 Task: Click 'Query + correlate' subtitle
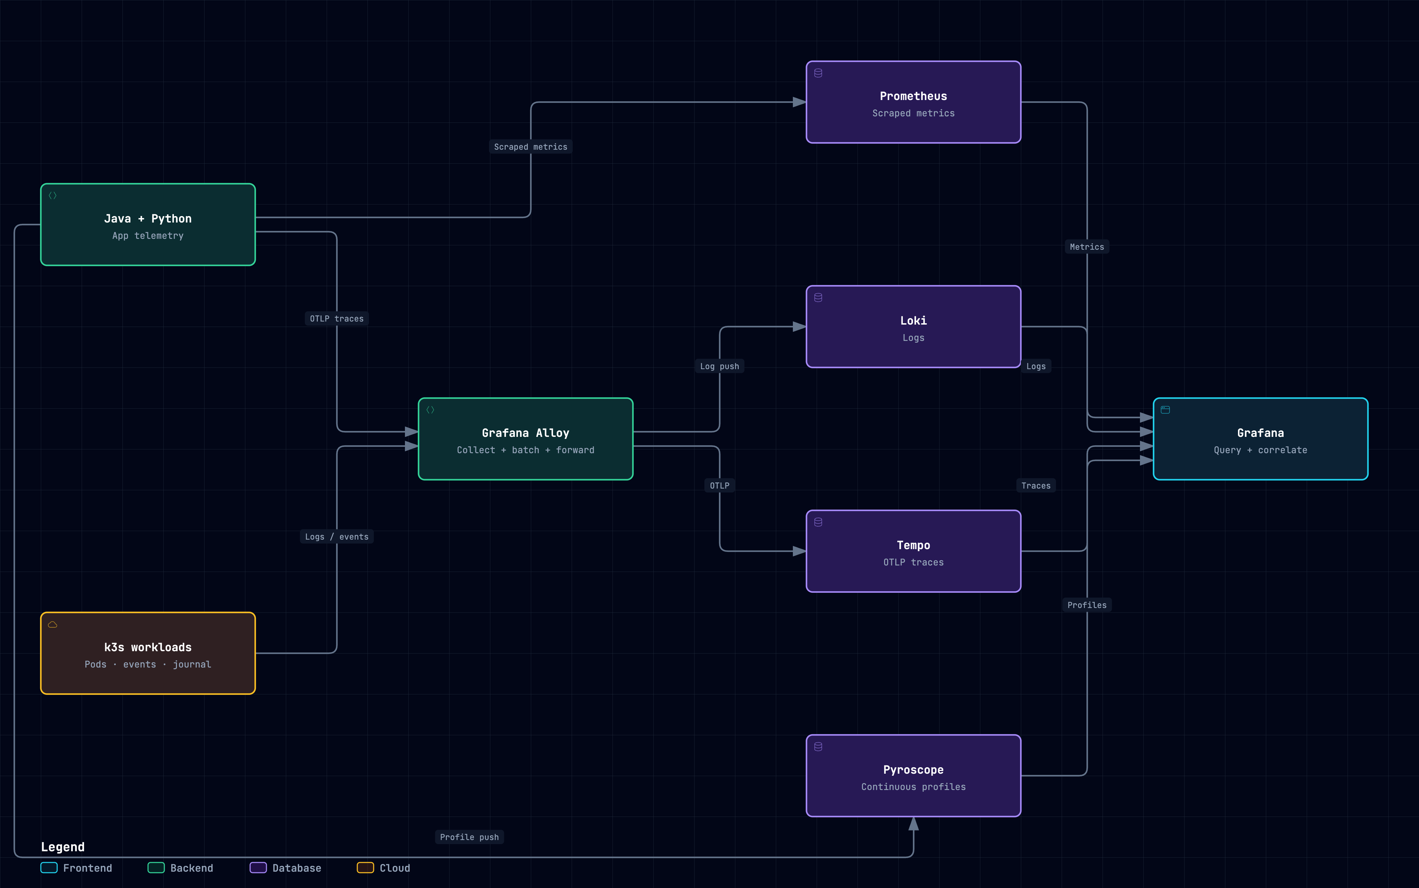click(1260, 450)
